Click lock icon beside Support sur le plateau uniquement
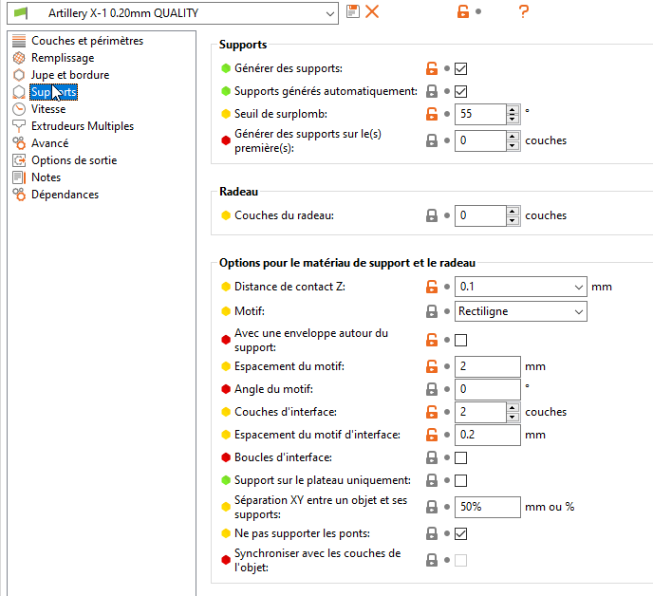This screenshot has height=596, width=653. [432, 480]
